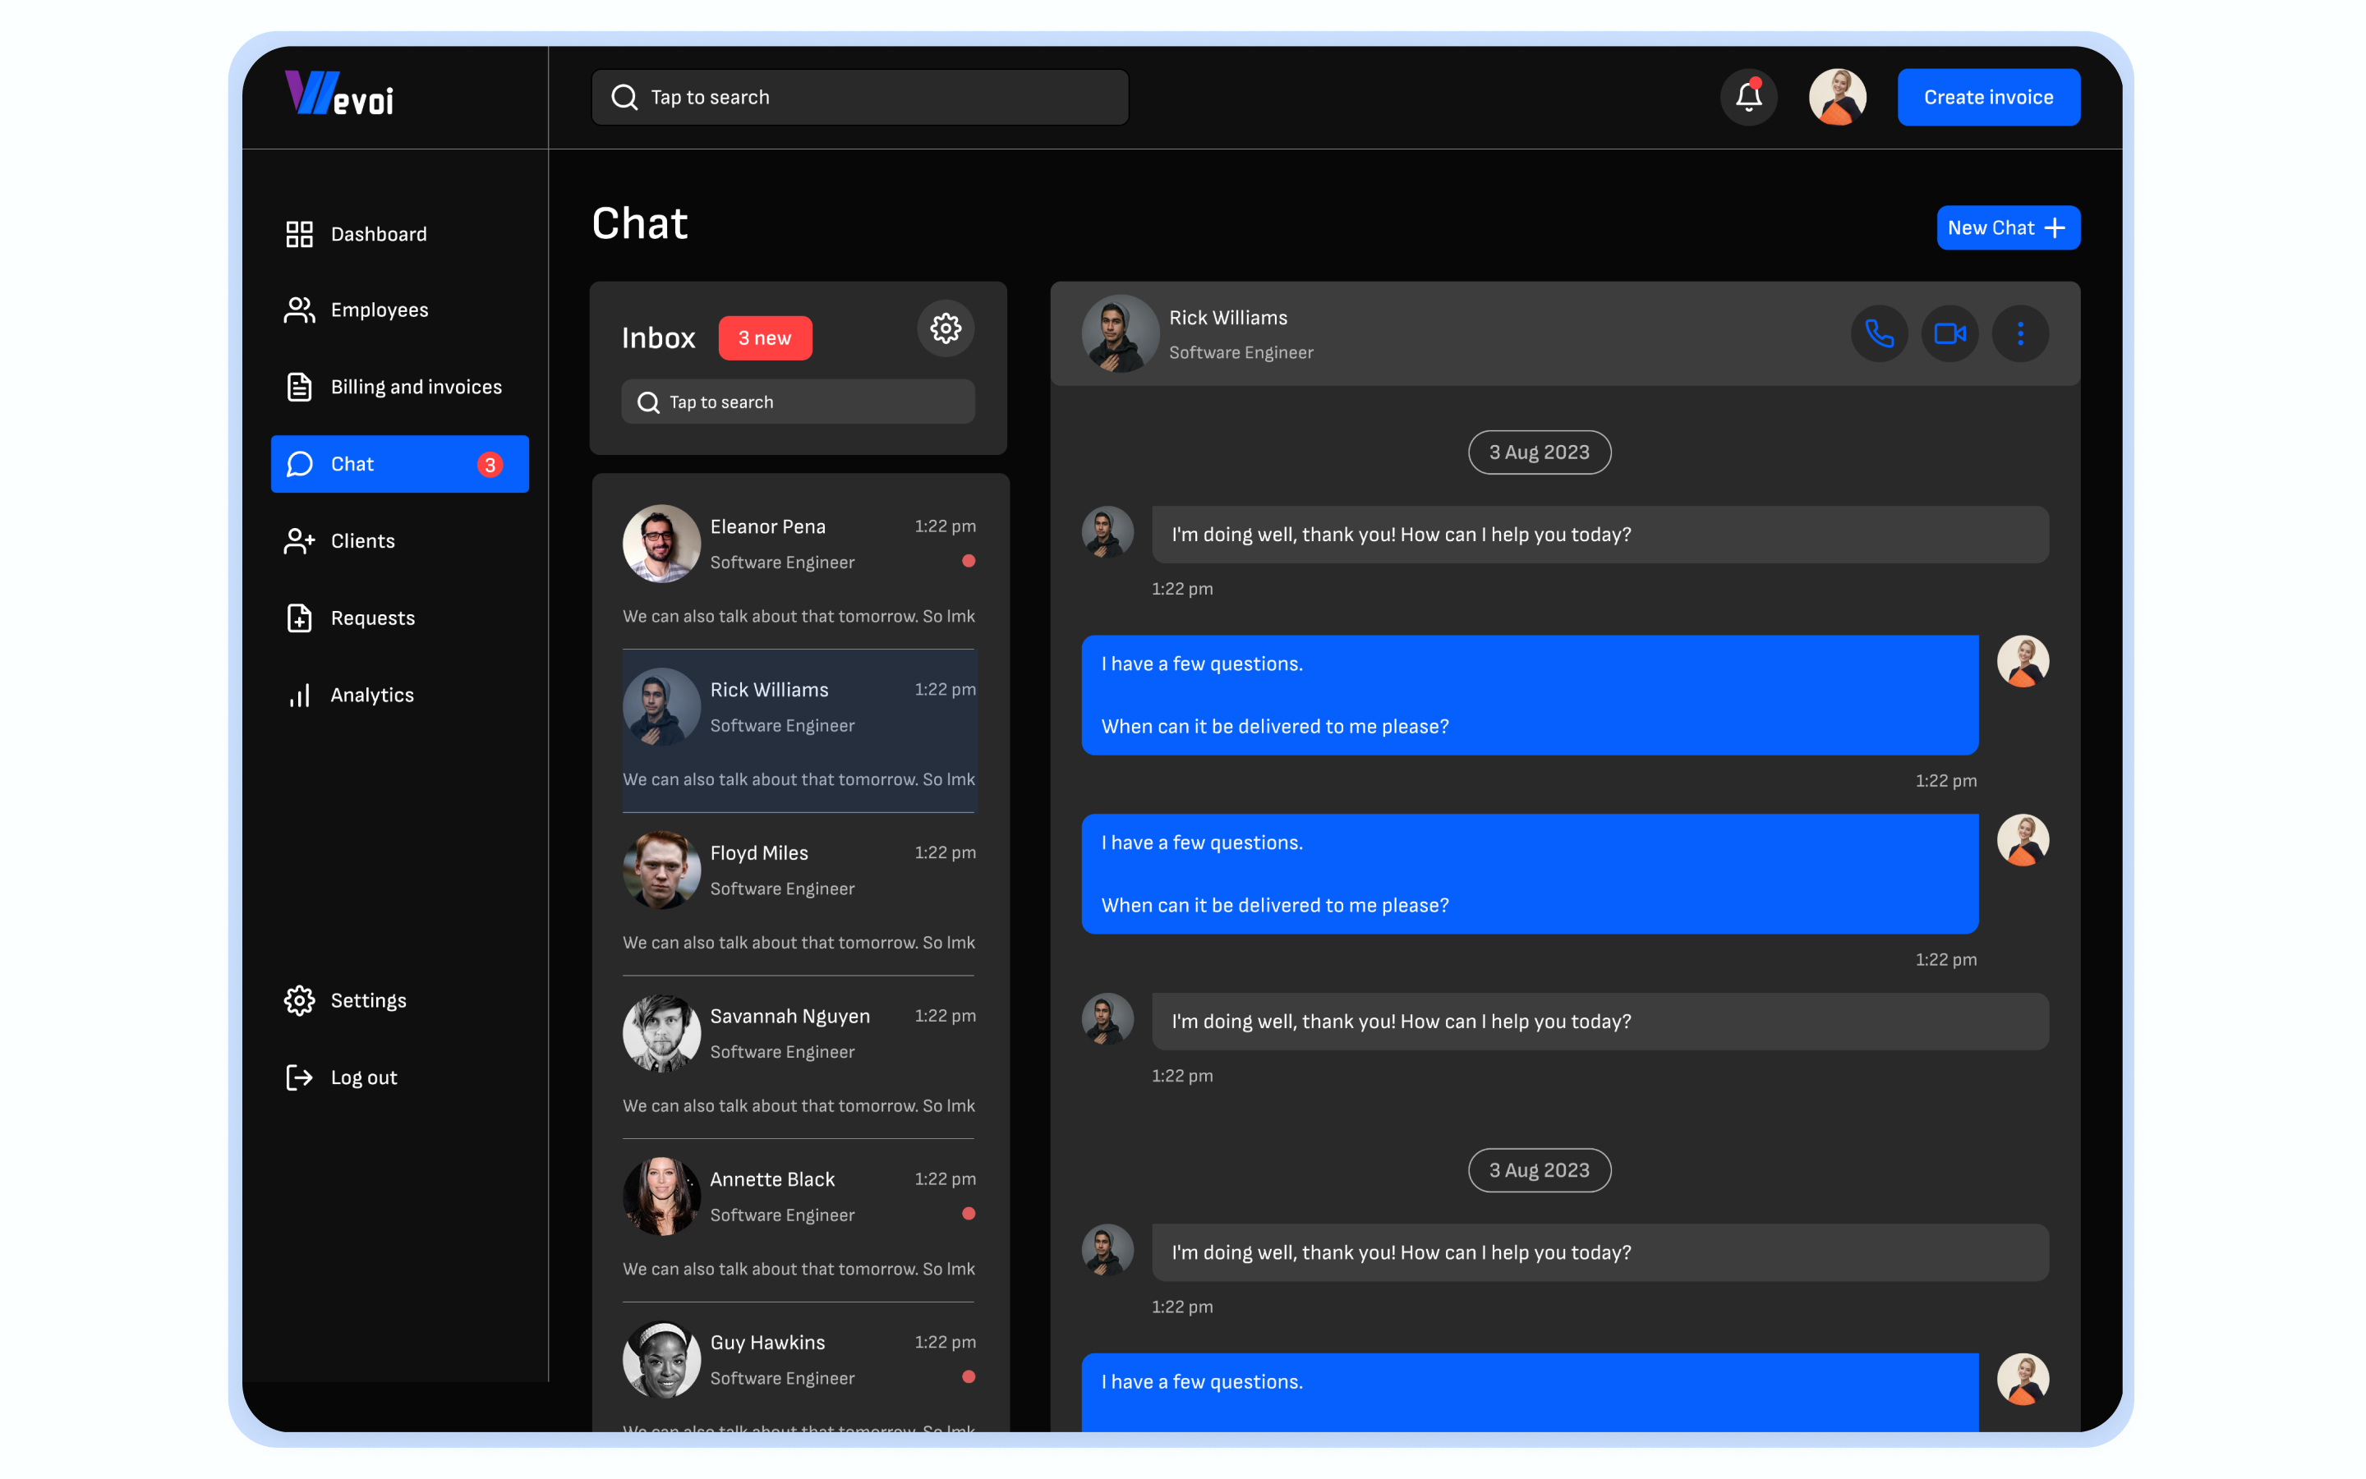2366x1479 pixels.
Task: Click the Chat bubble icon
Action: [298, 464]
